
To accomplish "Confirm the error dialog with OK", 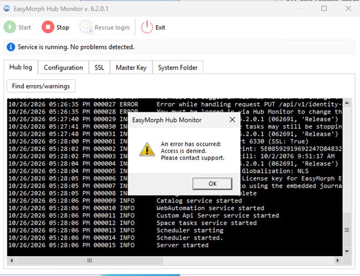I will pyautogui.click(x=213, y=184).
